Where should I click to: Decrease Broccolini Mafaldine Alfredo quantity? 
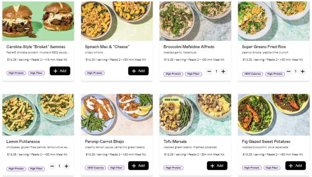[x=209, y=71]
